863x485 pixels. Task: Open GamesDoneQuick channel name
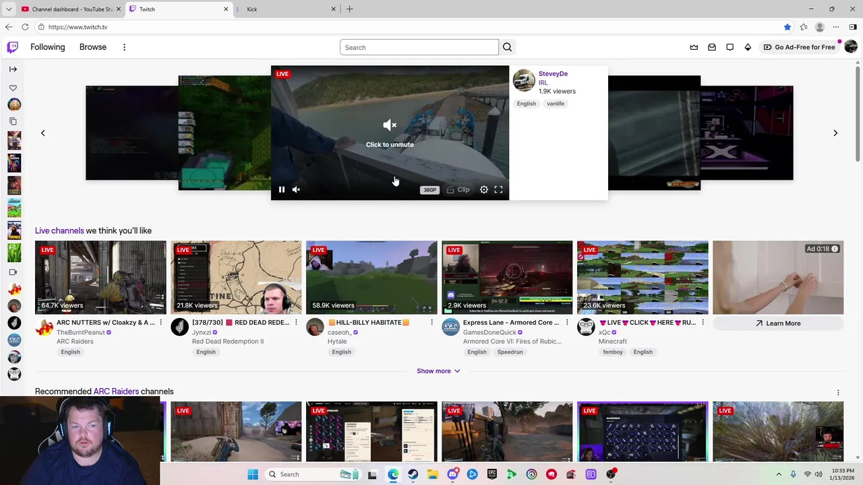(x=490, y=333)
